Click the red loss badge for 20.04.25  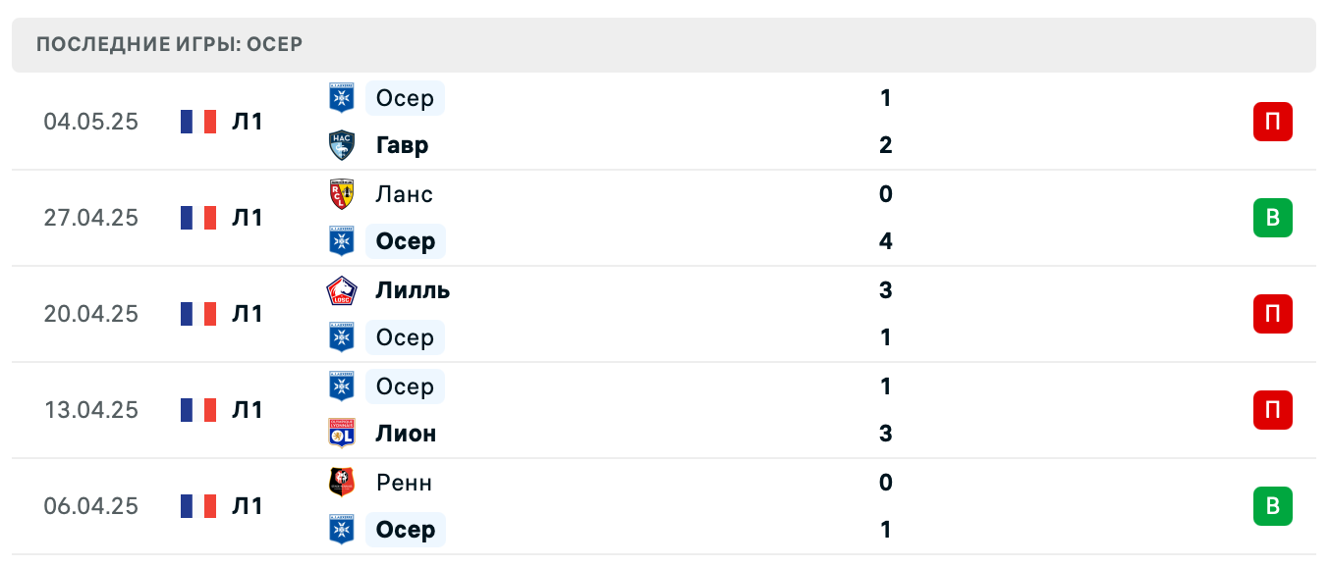(x=1272, y=314)
